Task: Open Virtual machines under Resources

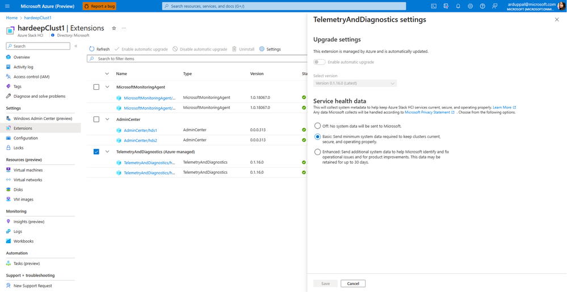Action: tap(28, 170)
